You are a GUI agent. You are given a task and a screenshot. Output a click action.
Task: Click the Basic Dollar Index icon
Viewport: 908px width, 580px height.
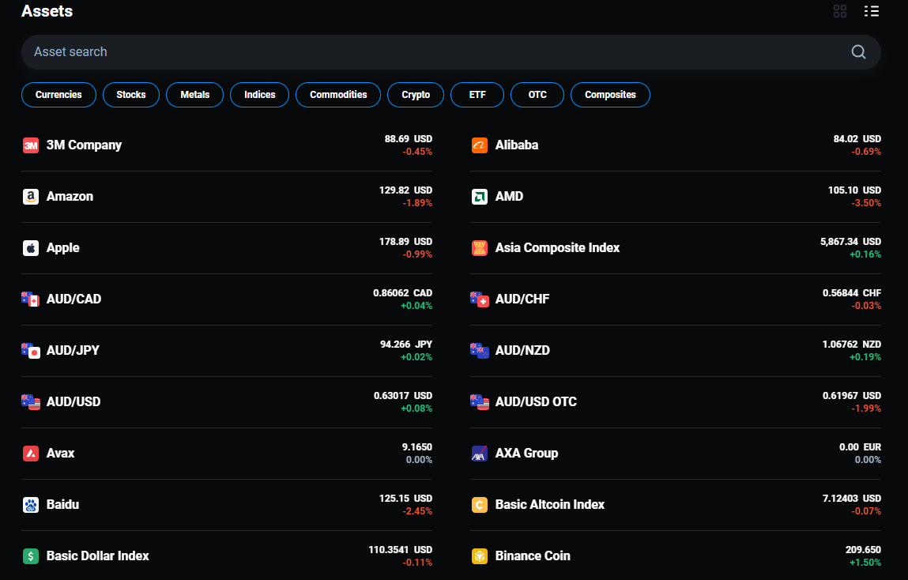click(31, 556)
